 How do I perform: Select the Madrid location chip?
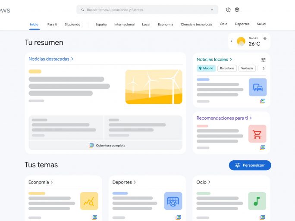(206, 68)
